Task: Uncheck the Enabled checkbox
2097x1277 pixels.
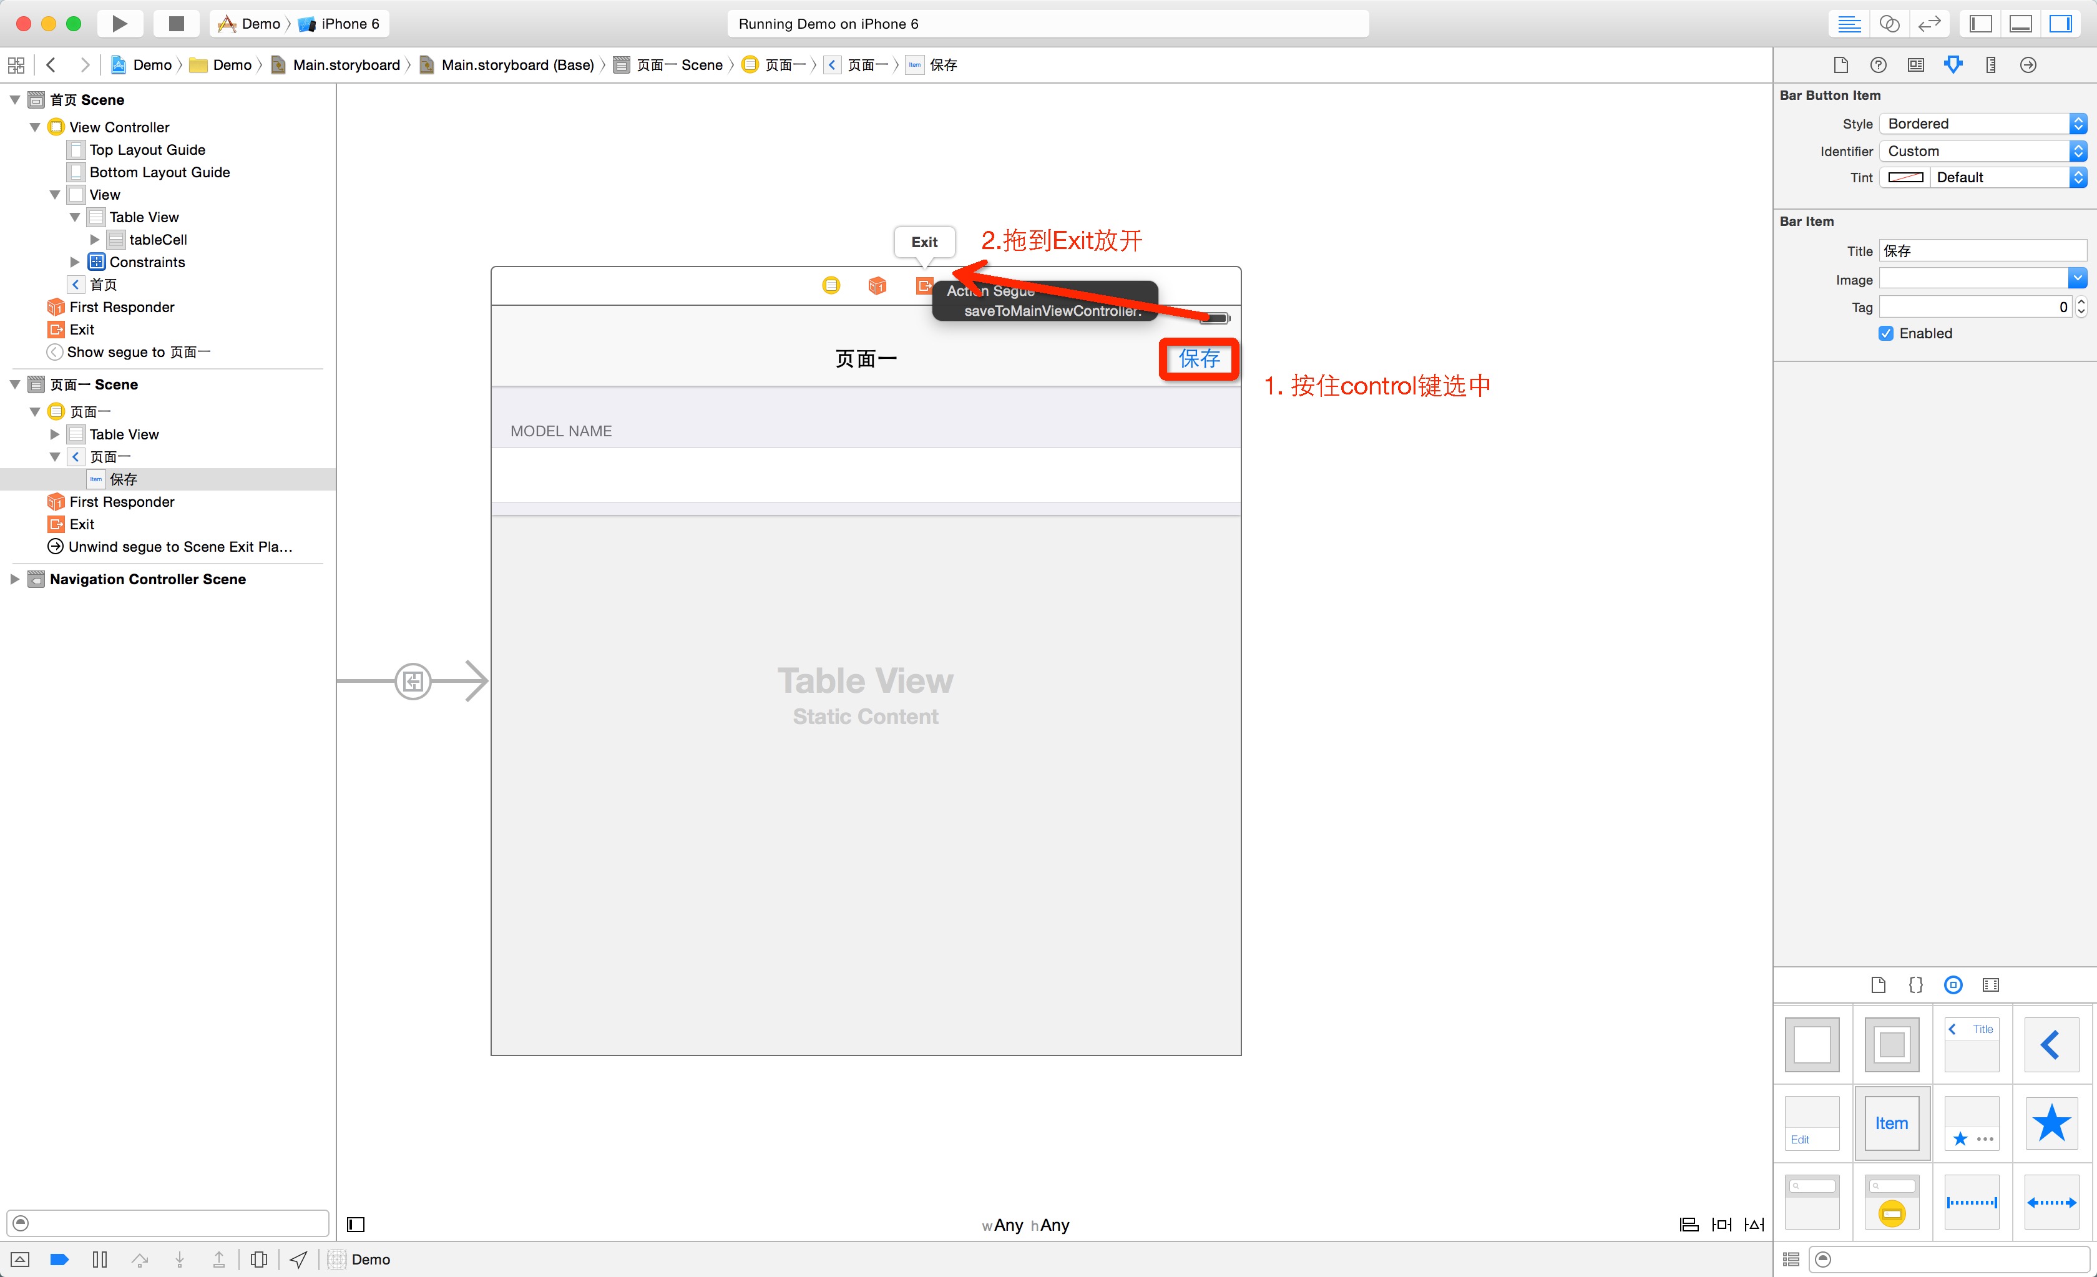Action: tap(1886, 333)
